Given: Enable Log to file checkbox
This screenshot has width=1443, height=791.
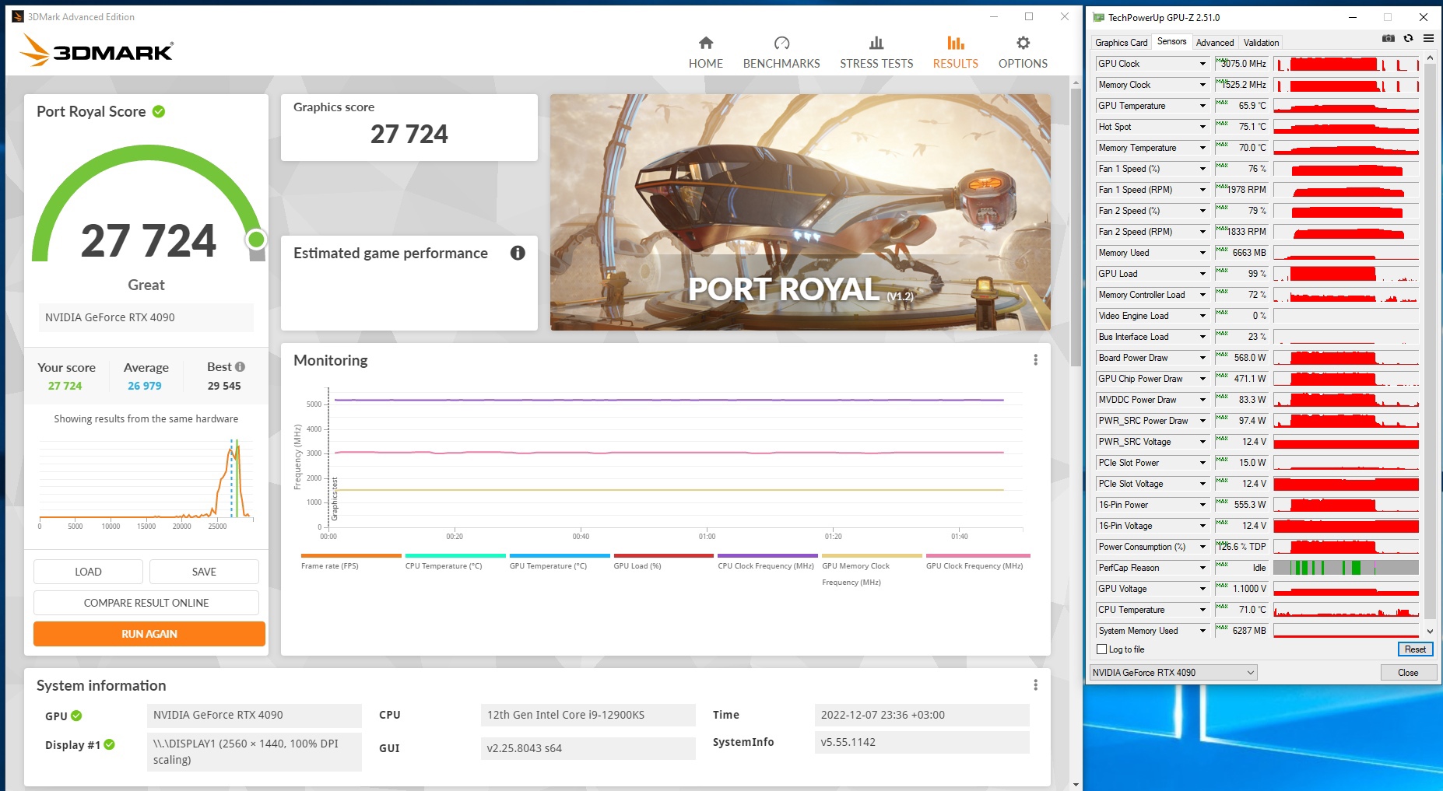Looking at the screenshot, I should pos(1101,649).
